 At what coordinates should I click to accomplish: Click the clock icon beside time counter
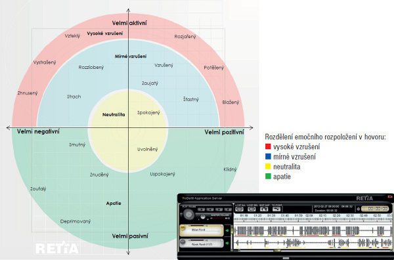click(x=359, y=209)
